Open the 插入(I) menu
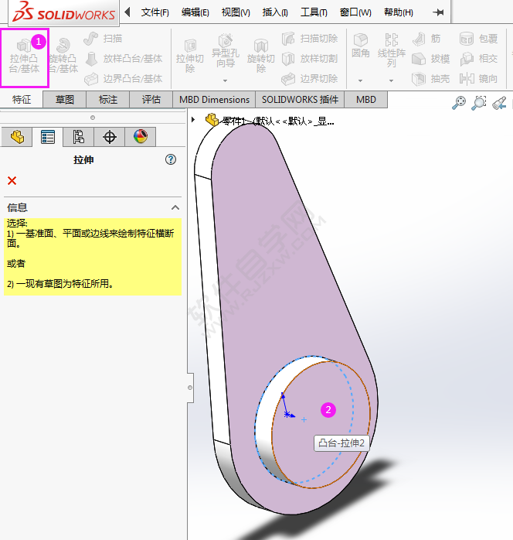The height and width of the screenshot is (540, 513). pyautogui.click(x=275, y=12)
